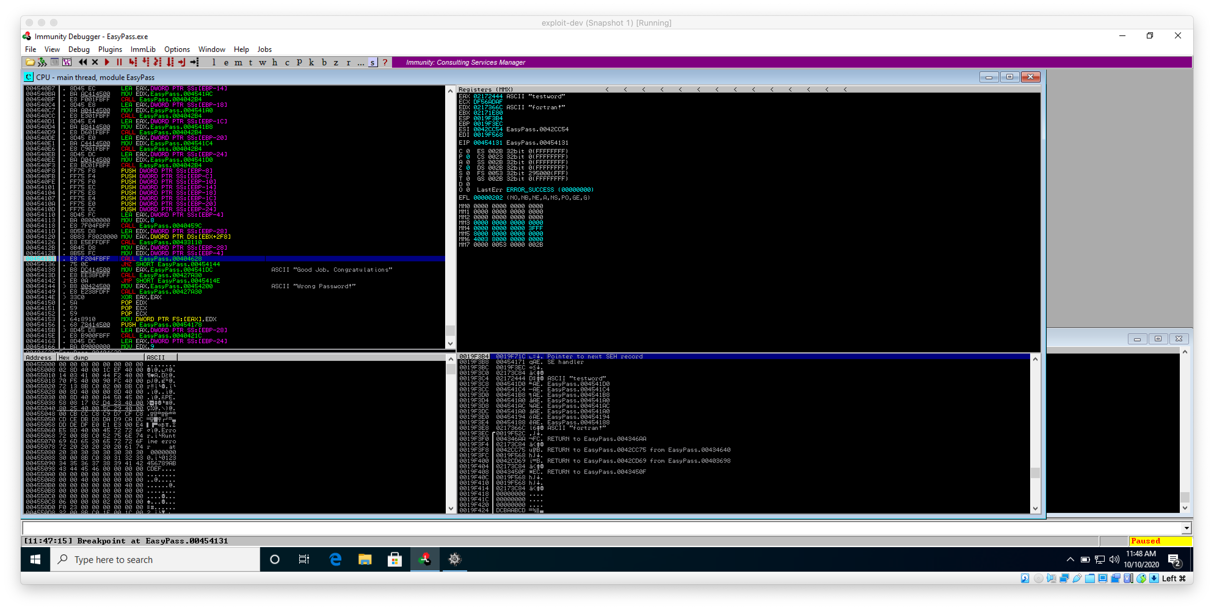Click the 'Hex dump' column header
1214x610 pixels.
(x=100, y=357)
